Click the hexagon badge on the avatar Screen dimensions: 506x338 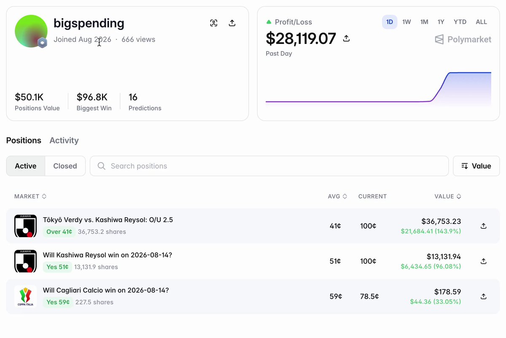coord(42,43)
